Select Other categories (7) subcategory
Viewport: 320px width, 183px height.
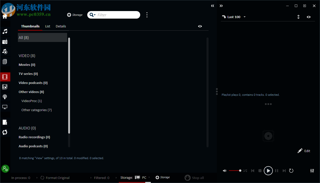click(x=37, y=110)
